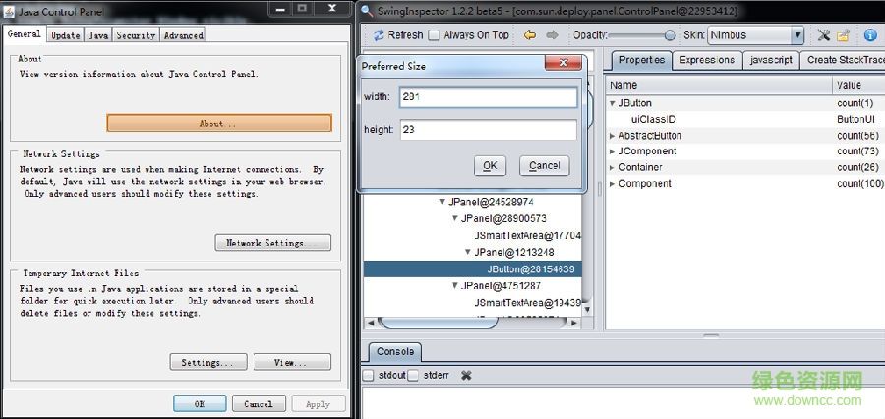This screenshot has width=885, height=419.
Task: Clear the console with the X icon
Action: pos(466,375)
